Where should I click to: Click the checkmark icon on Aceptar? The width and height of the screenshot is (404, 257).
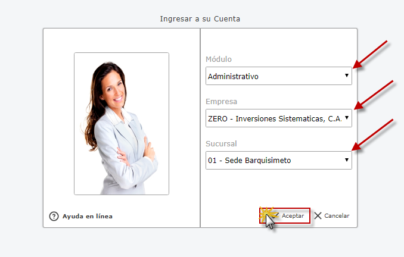(275, 215)
